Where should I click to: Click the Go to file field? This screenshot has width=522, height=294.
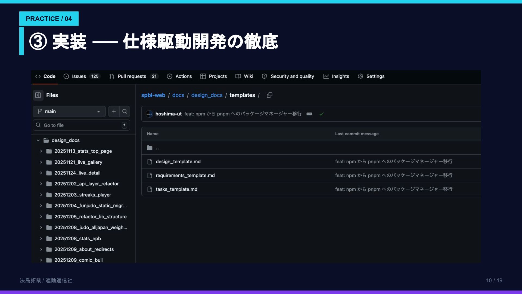(x=81, y=125)
